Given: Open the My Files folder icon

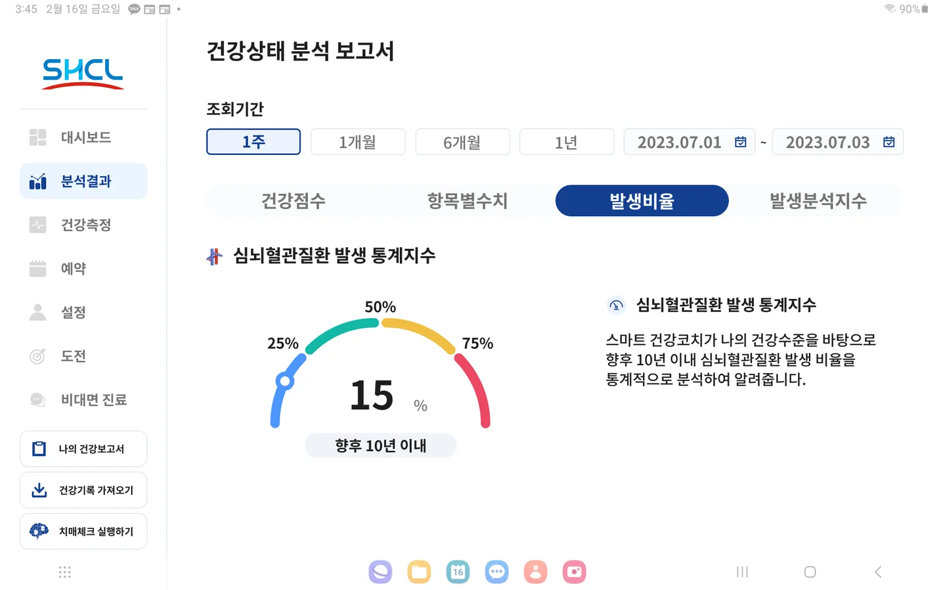Looking at the screenshot, I should pyautogui.click(x=419, y=572).
